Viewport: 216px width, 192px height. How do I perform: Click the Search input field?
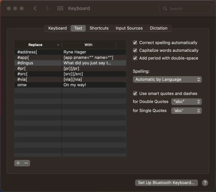point(188,9)
